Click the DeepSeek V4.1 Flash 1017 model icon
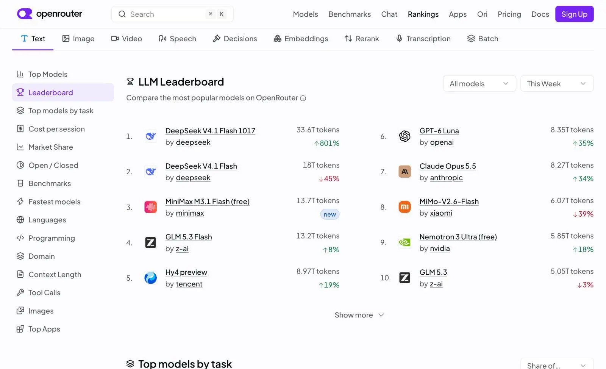 (x=151, y=136)
